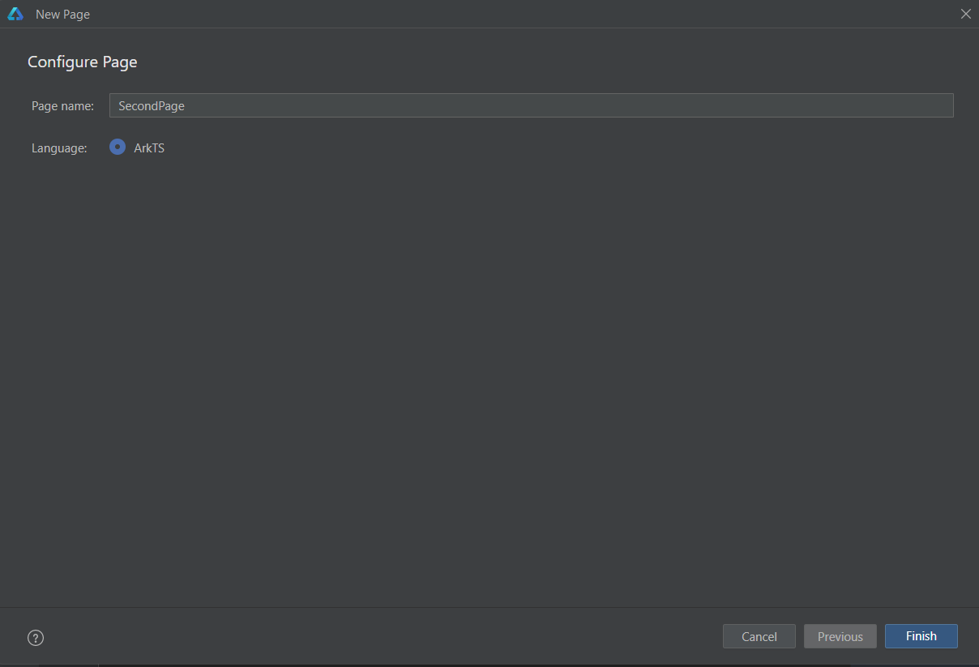Select the ArkTS language radio button
Image resolution: width=979 pixels, height=667 pixels.
(x=118, y=148)
